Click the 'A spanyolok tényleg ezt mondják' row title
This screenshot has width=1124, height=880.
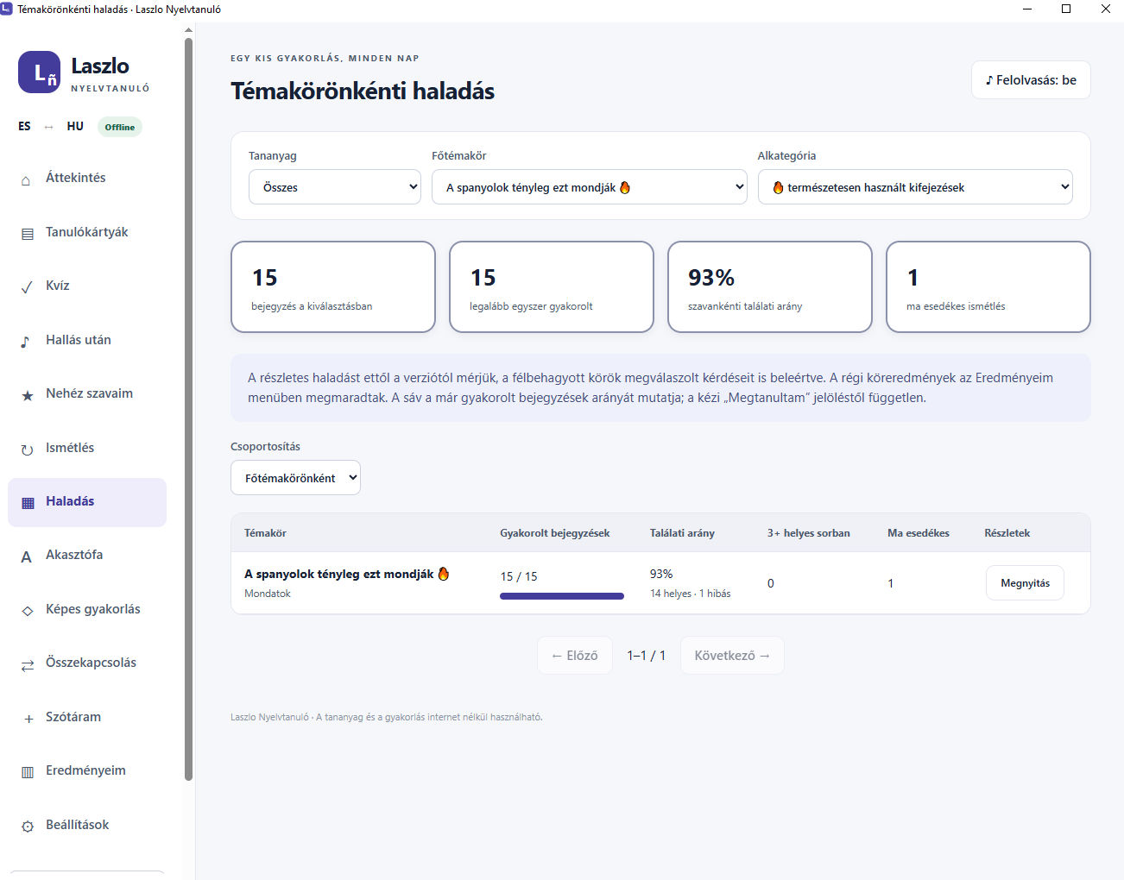[347, 574]
